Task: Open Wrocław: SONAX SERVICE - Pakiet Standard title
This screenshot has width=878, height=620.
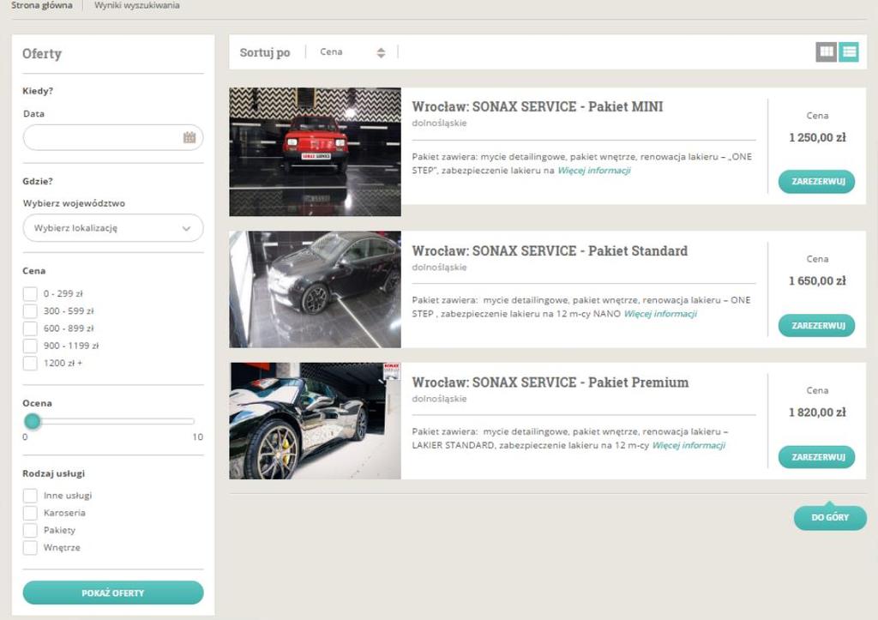Action: pos(550,250)
